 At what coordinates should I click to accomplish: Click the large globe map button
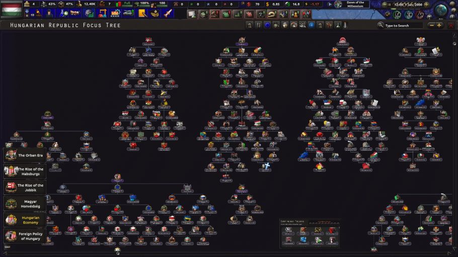(441, 10)
